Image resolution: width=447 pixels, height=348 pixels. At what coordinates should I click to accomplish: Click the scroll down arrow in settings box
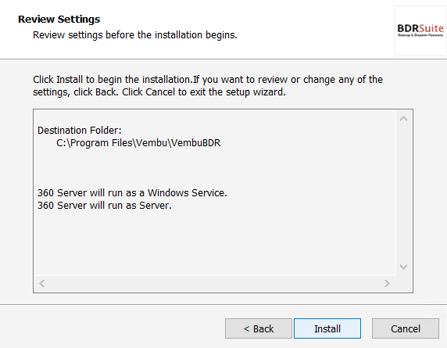(403, 267)
